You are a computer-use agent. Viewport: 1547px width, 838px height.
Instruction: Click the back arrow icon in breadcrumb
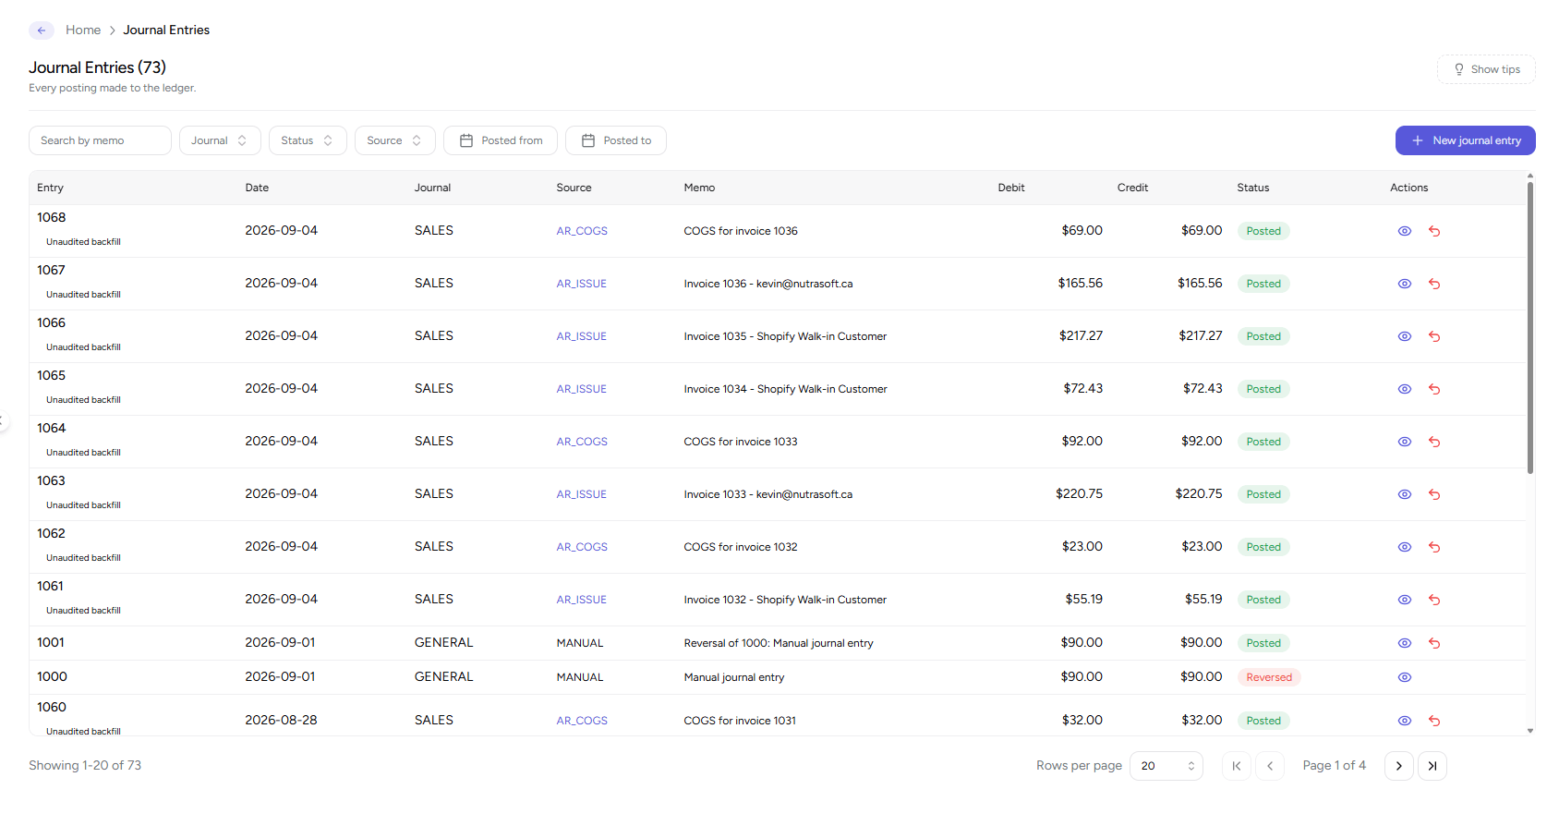pos(42,30)
